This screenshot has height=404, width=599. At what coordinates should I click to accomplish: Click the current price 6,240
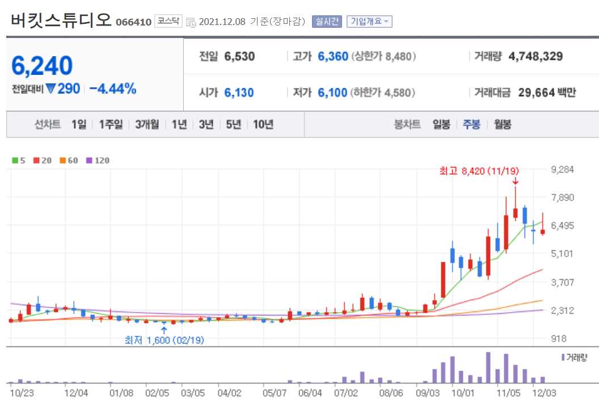(x=42, y=65)
